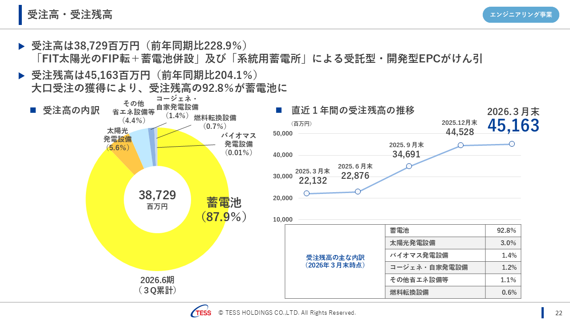Click the bullet starting 受注残高は45,163百万円
Image resolution: width=570 pixels, height=321 pixels.
click(x=159, y=82)
